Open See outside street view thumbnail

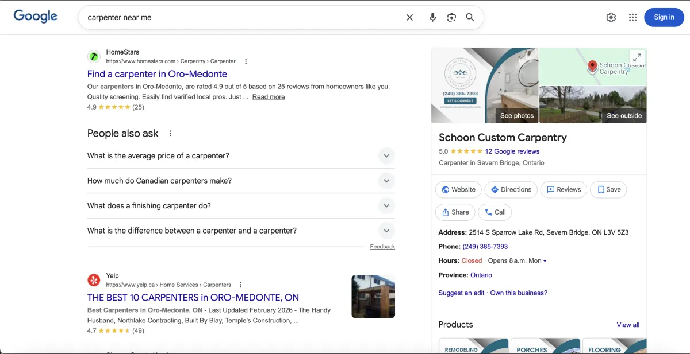pyautogui.click(x=593, y=105)
